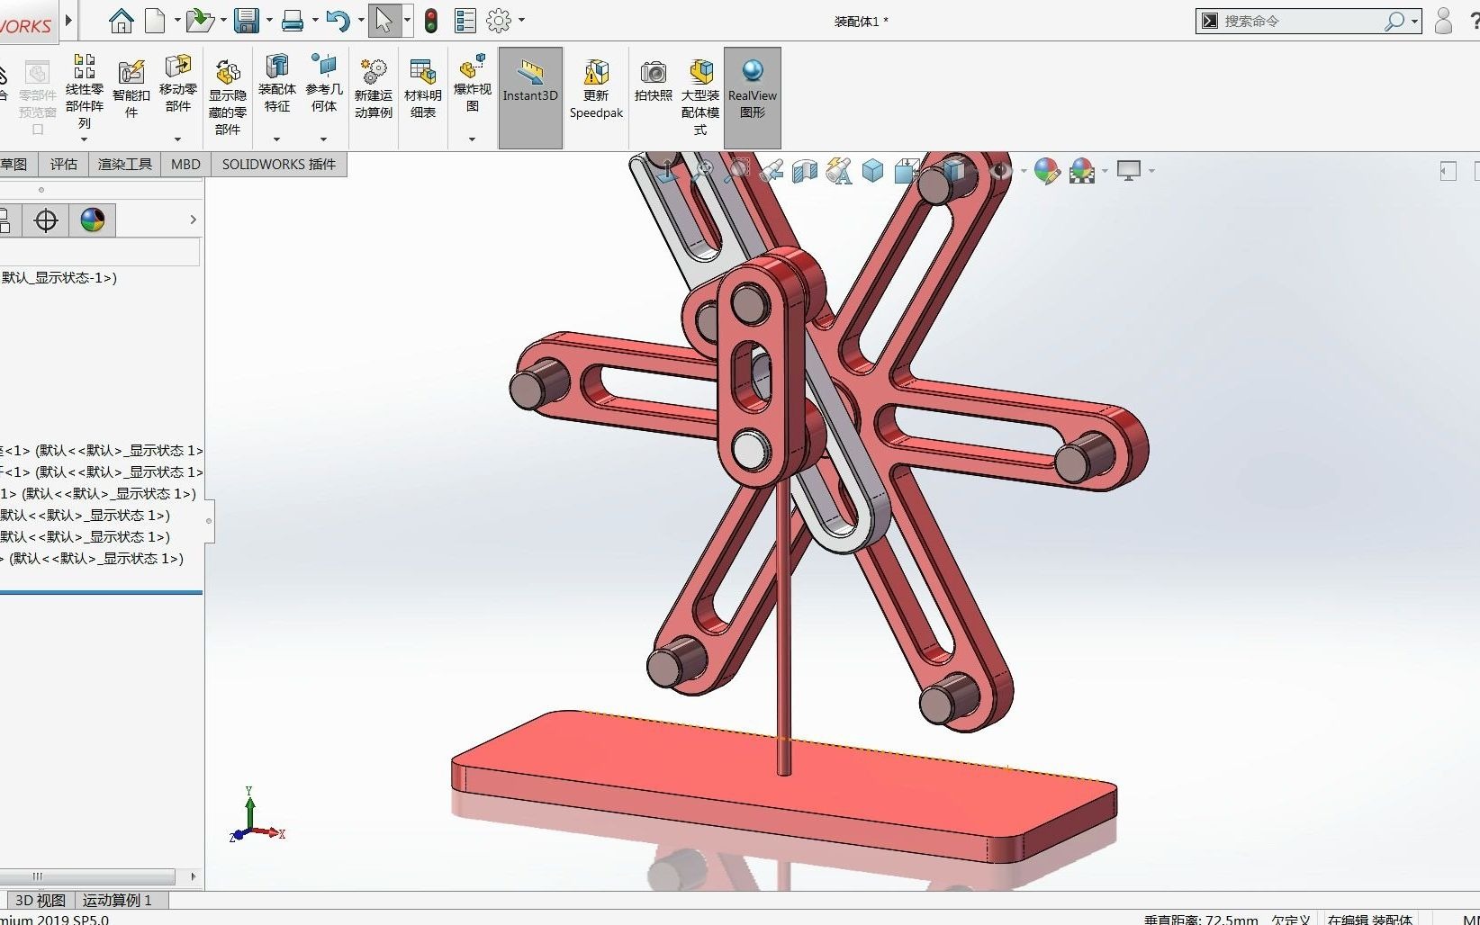Expand 爆炸视图 dropdown arrow

472,139
